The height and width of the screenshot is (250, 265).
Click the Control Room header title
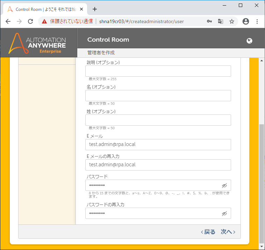(108, 40)
